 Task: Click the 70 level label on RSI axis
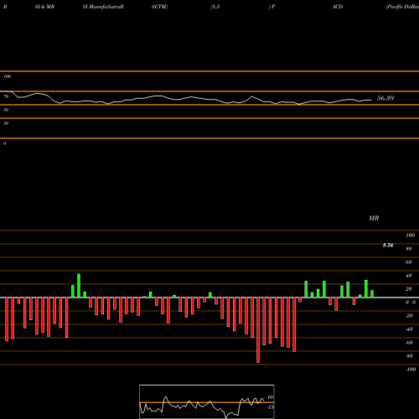coord(6,96)
